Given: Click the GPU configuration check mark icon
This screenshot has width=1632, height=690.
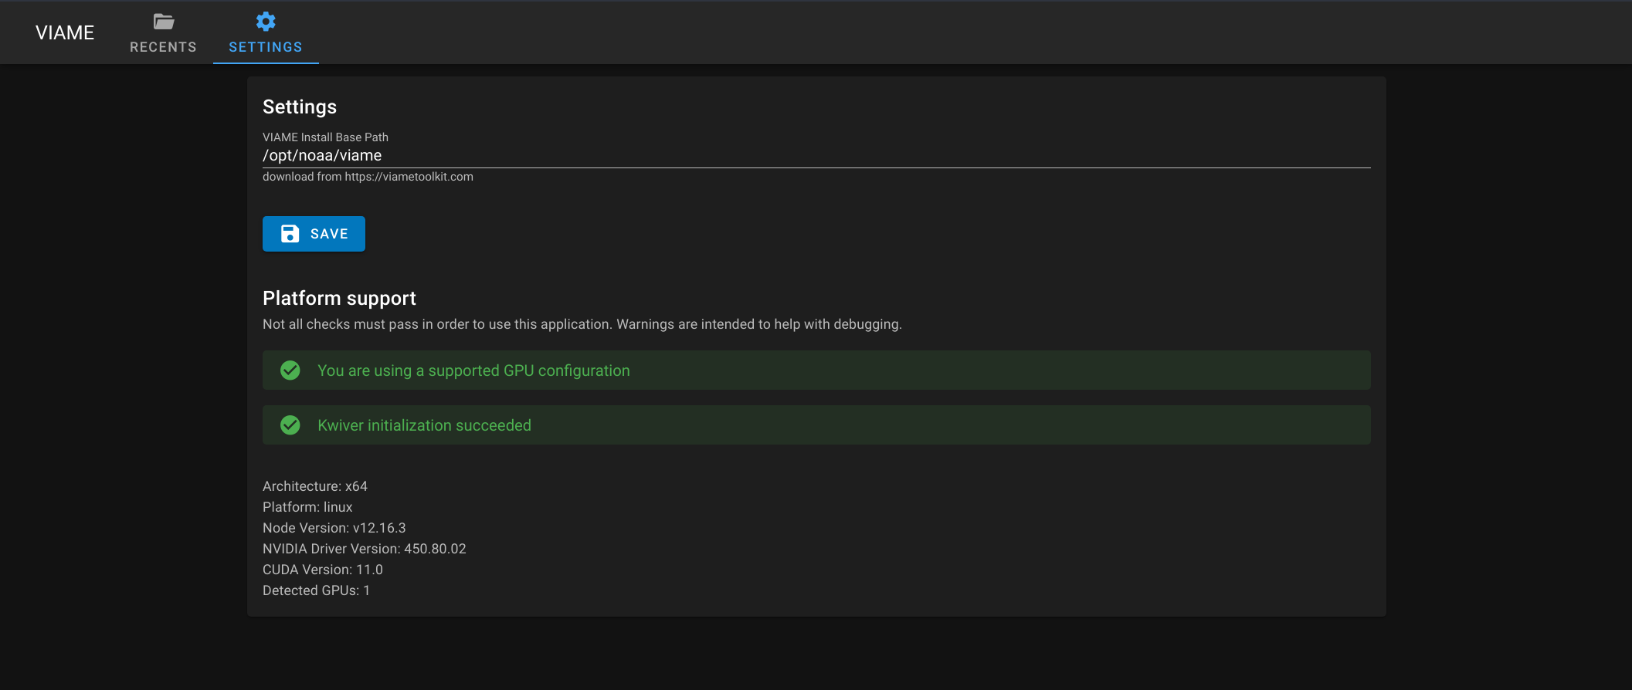Looking at the screenshot, I should 290,370.
